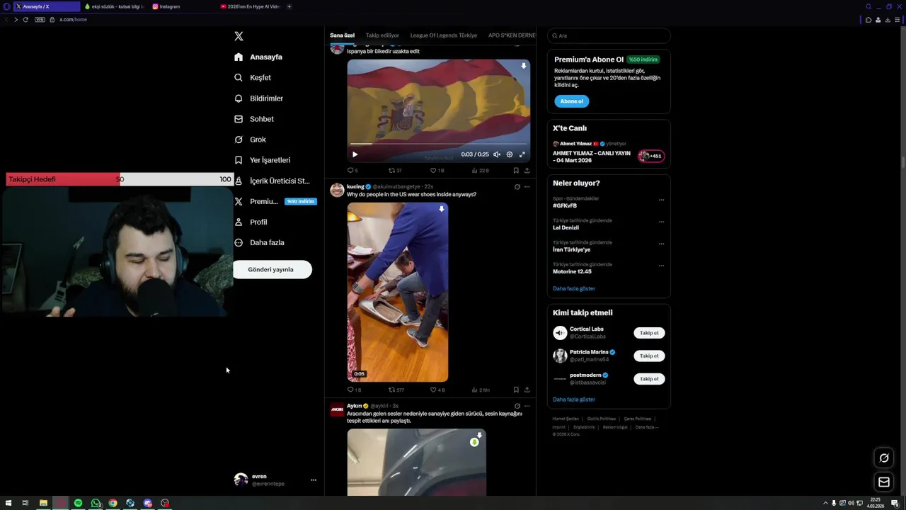Enter fullscreen on Spain flag video
The image size is (906, 510).
point(522,154)
